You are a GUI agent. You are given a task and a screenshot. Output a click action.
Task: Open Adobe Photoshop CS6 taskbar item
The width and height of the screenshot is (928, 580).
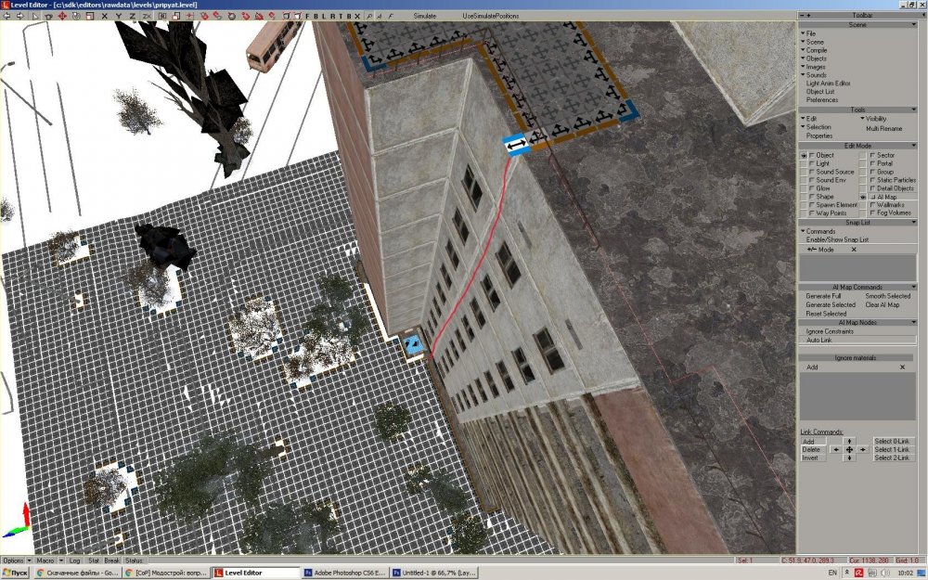pyautogui.click(x=346, y=573)
